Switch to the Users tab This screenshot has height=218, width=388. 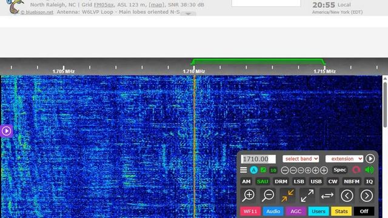[x=318, y=211]
